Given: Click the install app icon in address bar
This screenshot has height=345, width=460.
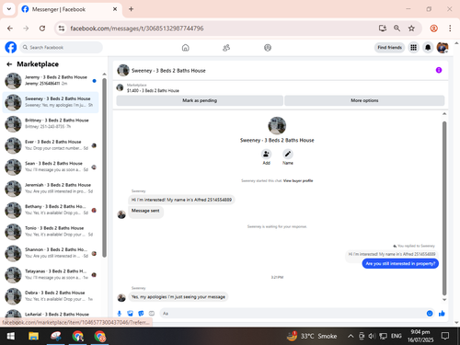Looking at the screenshot, I should (383, 29).
